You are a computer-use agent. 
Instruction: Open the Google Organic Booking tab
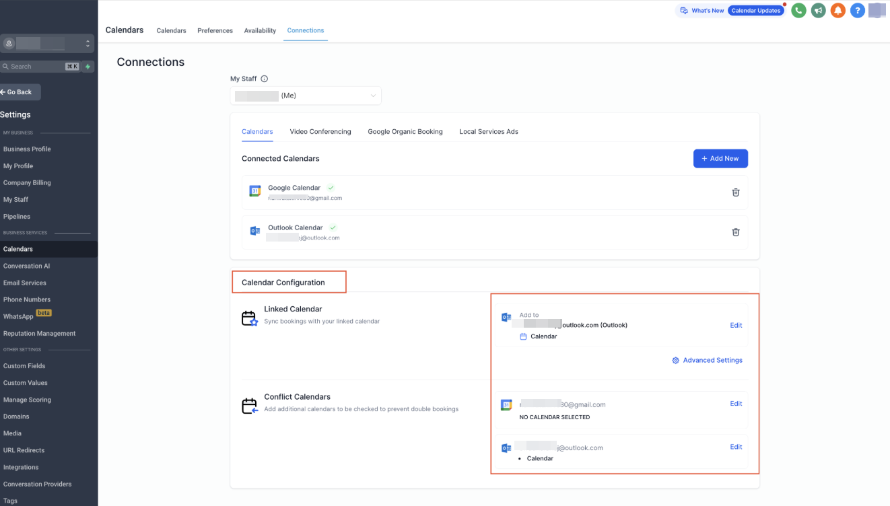405,132
